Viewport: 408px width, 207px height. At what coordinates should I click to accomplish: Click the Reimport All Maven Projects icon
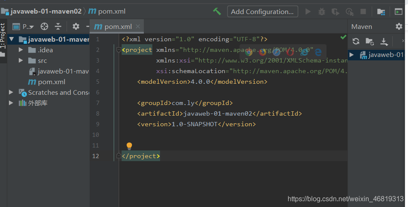[356, 41]
